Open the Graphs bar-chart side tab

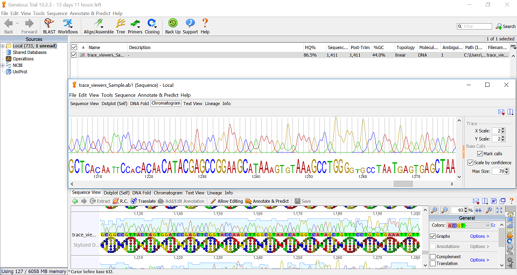pos(510,225)
